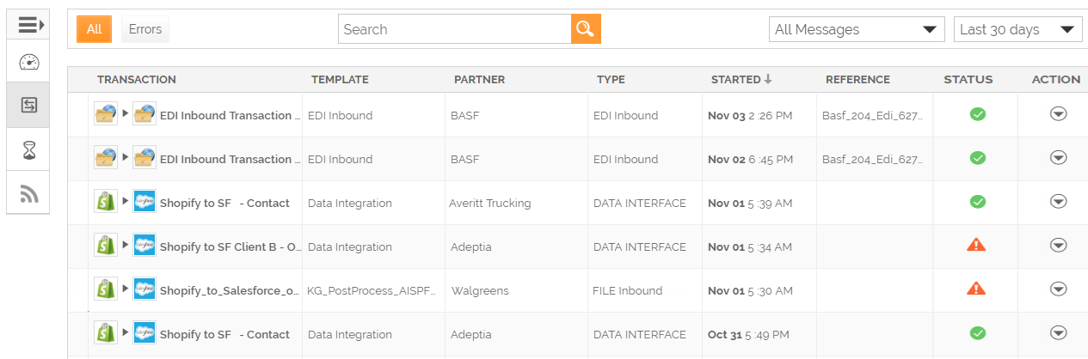
Task: Click Oct 31 5:49 PM started cell
Action: pos(748,334)
